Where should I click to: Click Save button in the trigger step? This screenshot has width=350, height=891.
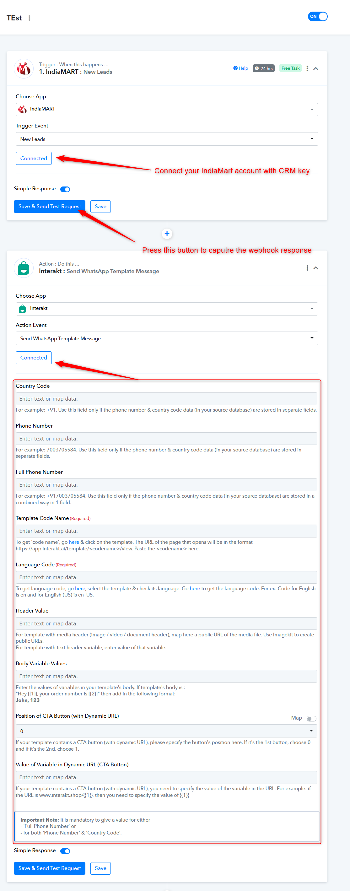coord(101,207)
